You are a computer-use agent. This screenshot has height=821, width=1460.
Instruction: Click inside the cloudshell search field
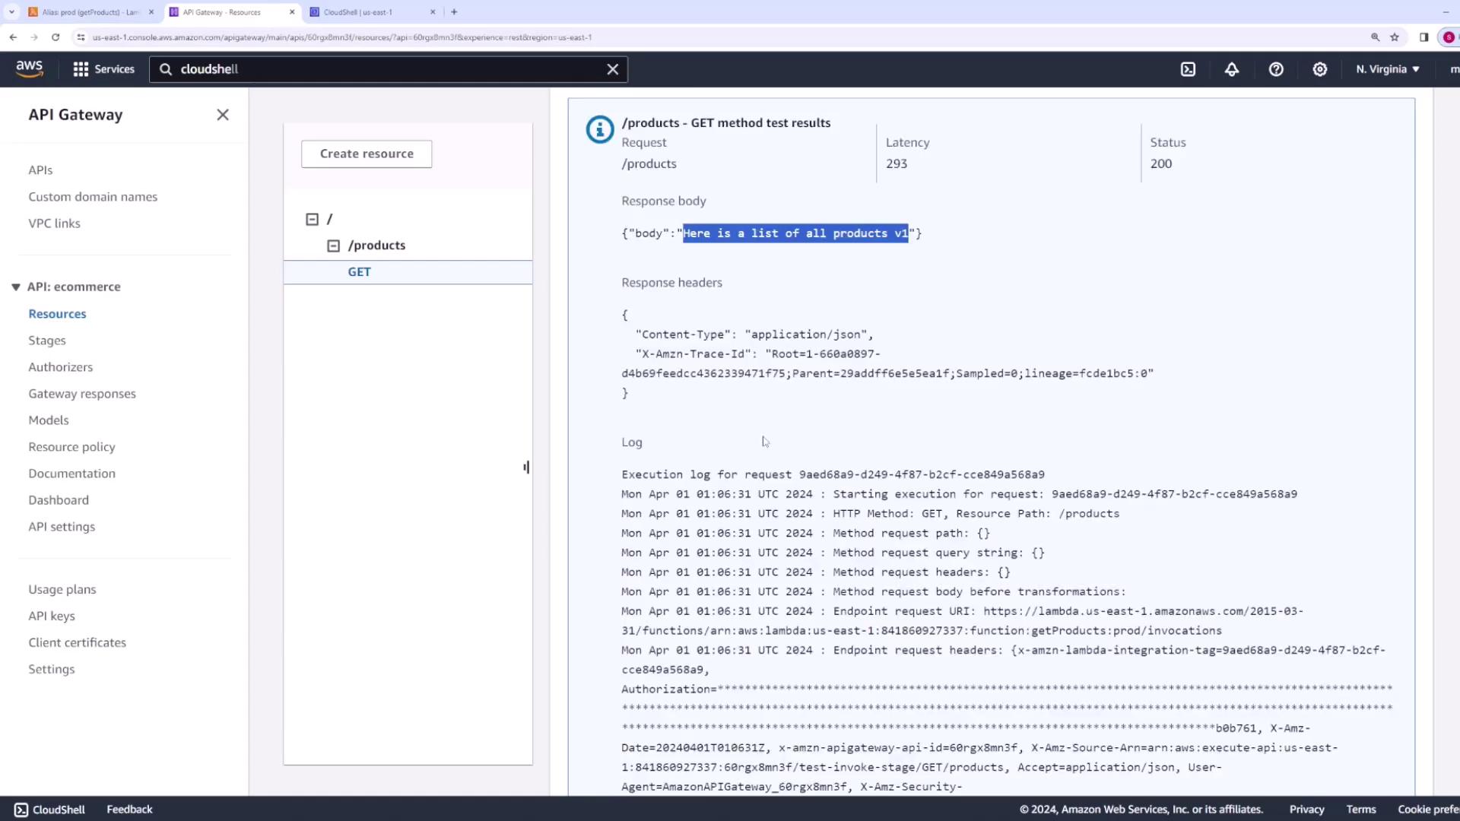coord(388,69)
